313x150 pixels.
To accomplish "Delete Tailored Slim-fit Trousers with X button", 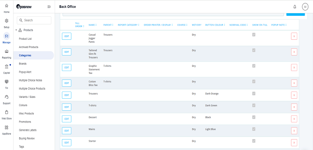I will click(294, 52).
